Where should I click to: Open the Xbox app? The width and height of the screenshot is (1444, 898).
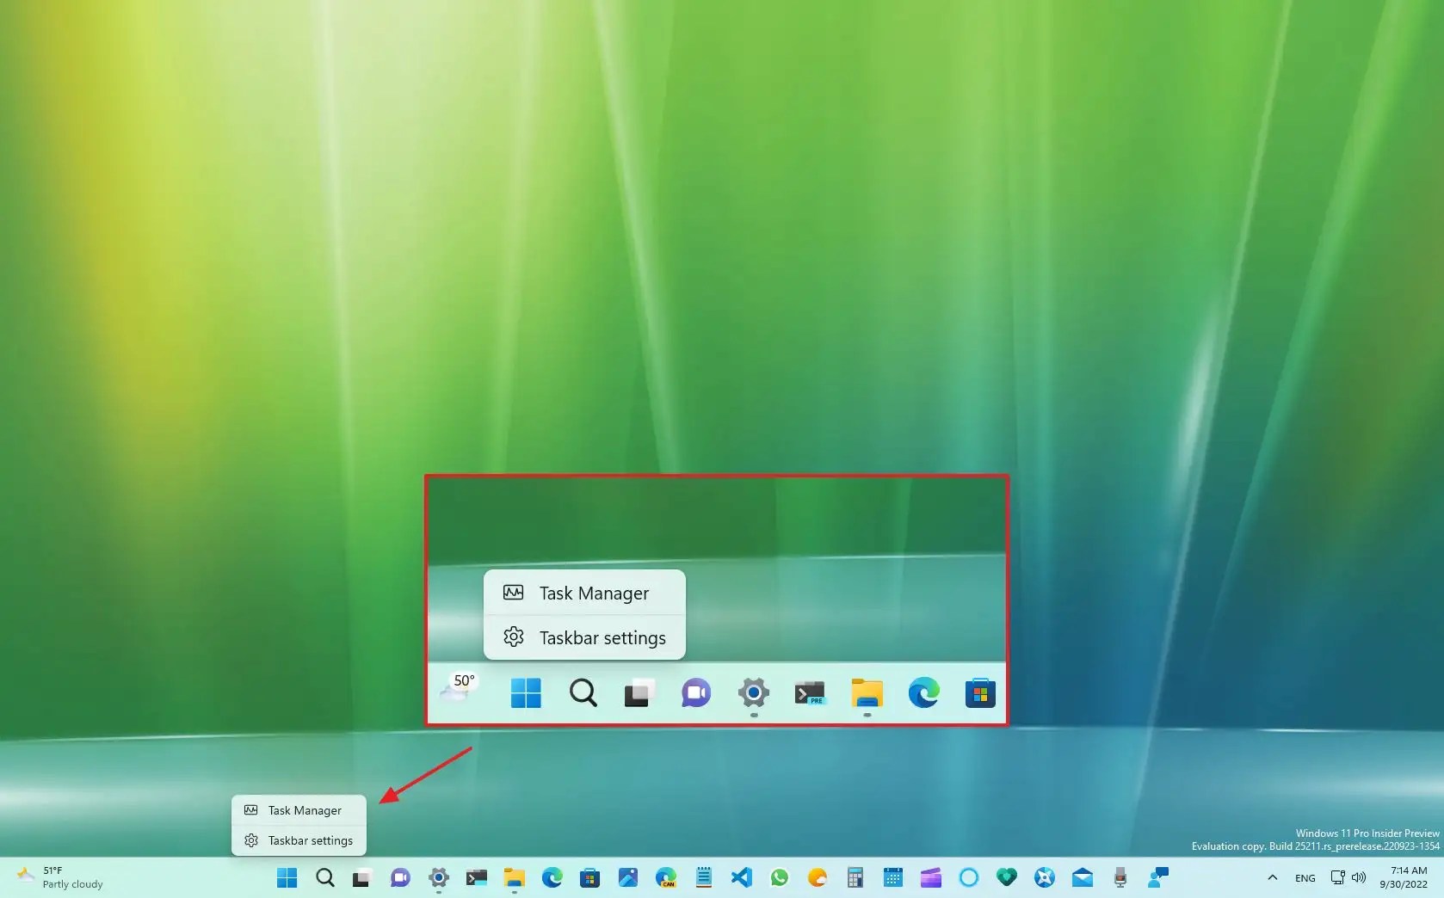(x=1044, y=878)
